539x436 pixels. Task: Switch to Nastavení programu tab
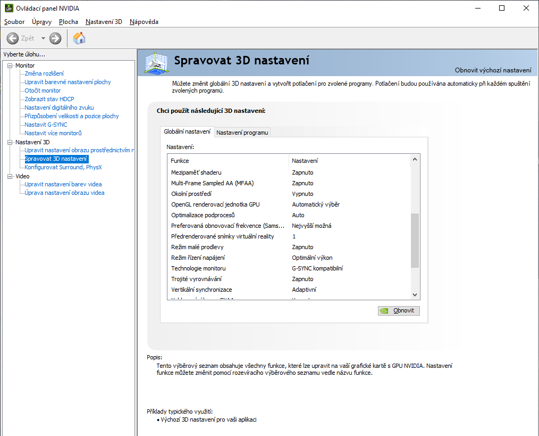click(242, 133)
